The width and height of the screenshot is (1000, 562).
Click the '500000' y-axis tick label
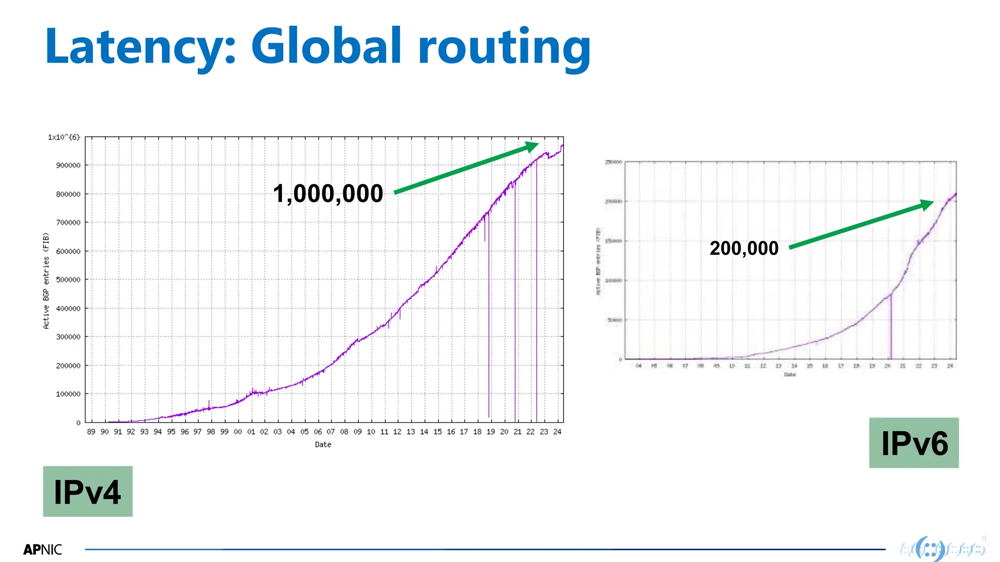click(x=68, y=280)
